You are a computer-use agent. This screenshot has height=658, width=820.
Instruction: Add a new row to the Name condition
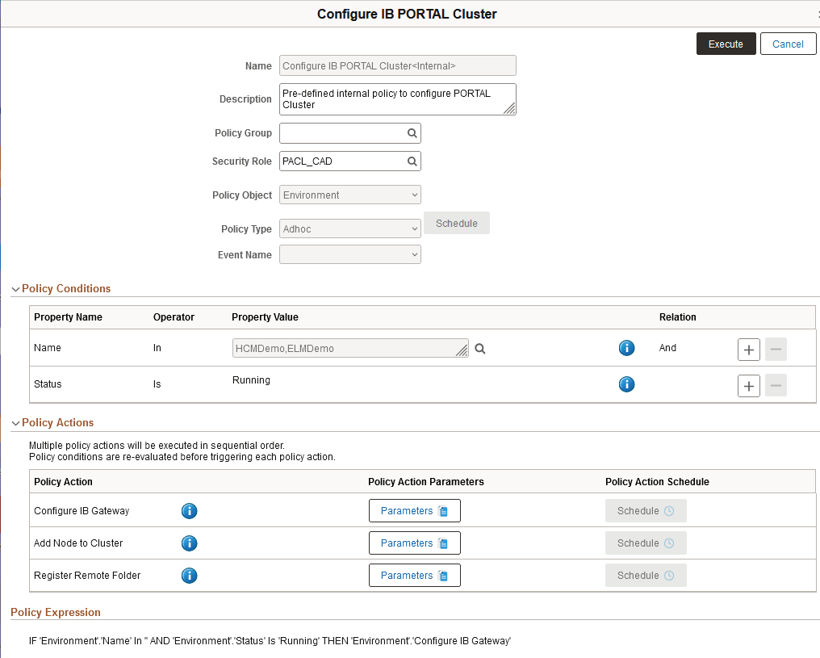[x=748, y=349]
